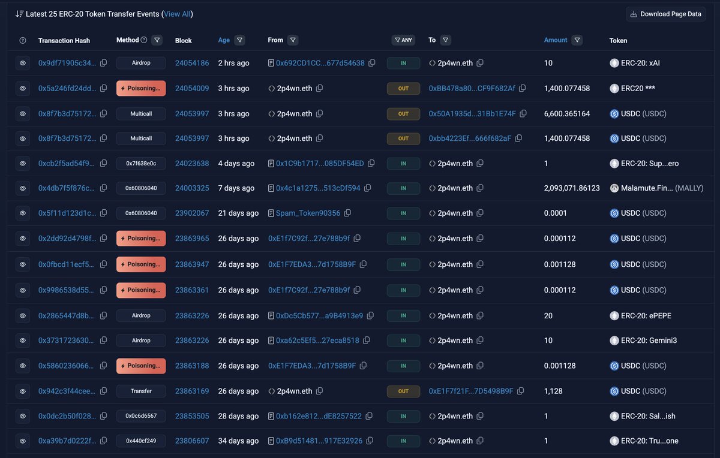Screen dimensions: 720x458
Task: Toggle eye preview for 0xa39b7d0222f row
Action: click(x=23, y=441)
